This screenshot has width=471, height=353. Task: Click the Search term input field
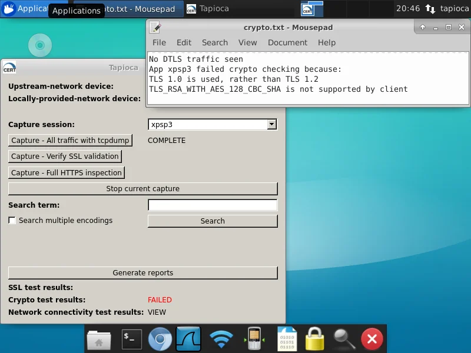[212, 205]
